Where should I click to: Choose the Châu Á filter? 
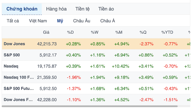(x=107, y=21)
